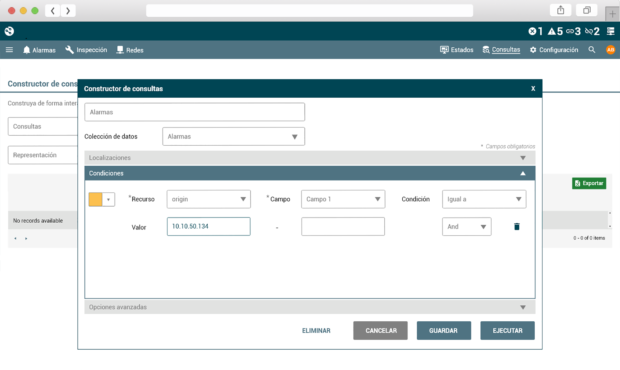The image size is (620, 370).
Task: Close the Constructor de consultas dialog
Action: (533, 88)
